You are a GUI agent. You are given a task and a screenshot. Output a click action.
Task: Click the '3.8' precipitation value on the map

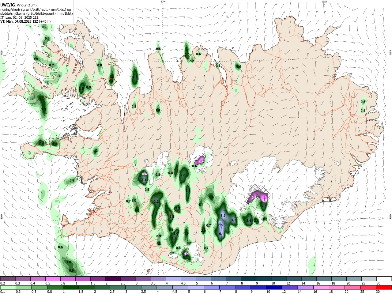click(x=171, y=217)
